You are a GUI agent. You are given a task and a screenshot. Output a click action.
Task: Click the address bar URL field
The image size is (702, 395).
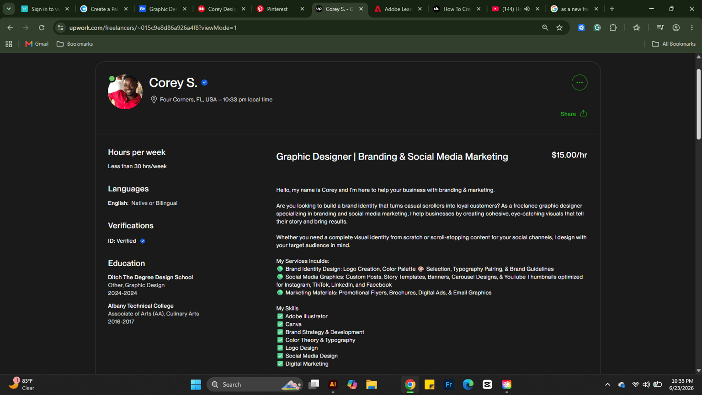click(302, 28)
